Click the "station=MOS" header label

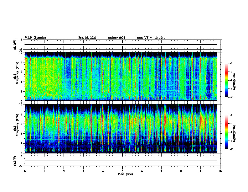pos(116,38)
